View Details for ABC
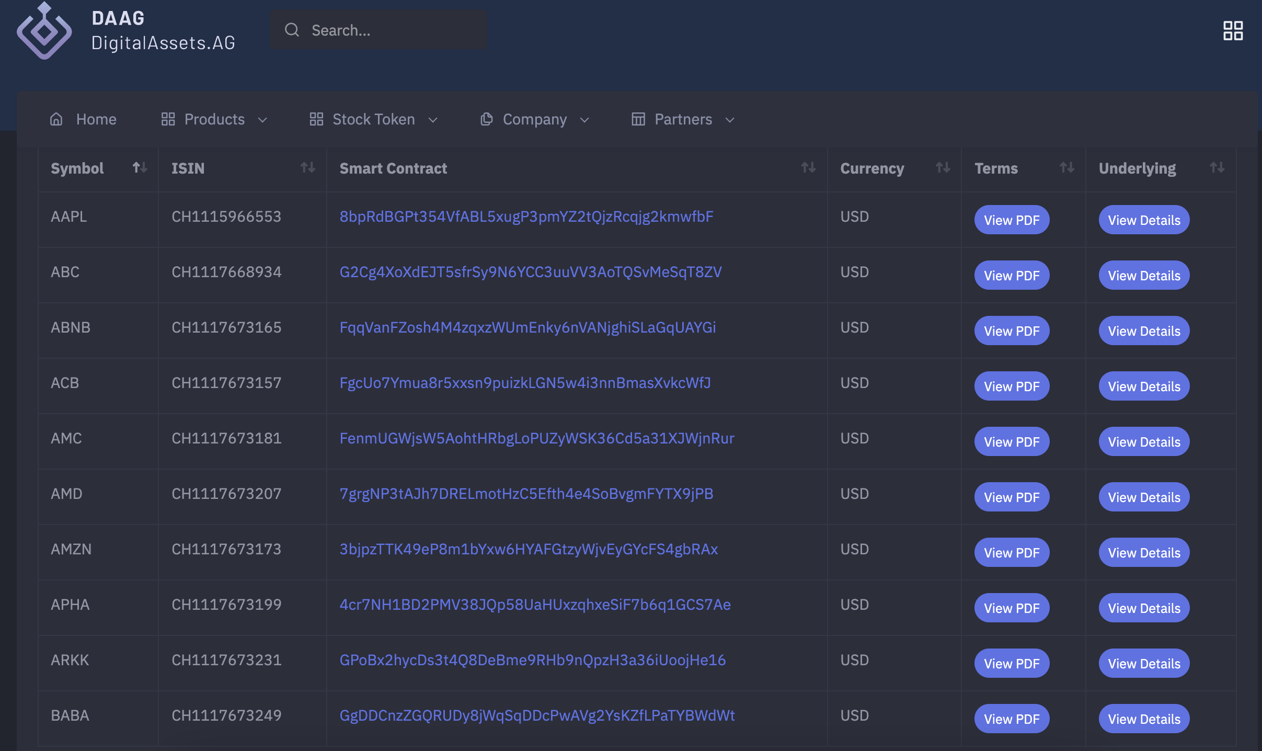1262x751 pixels. [x=1144, y=275]
